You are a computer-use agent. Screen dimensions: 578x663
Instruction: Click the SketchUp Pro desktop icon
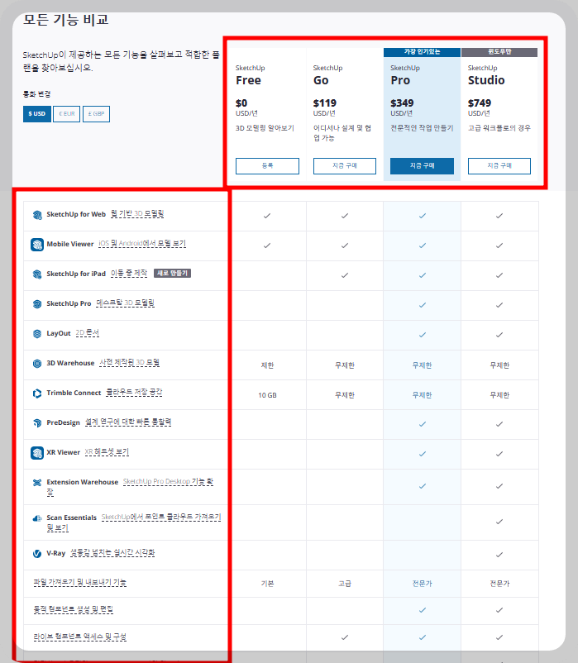(x=37, y=303)
